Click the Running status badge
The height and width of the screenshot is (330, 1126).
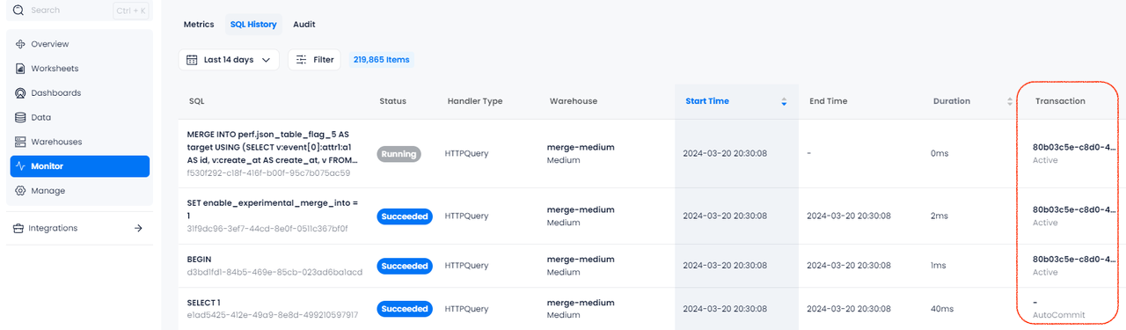[399, 153]
